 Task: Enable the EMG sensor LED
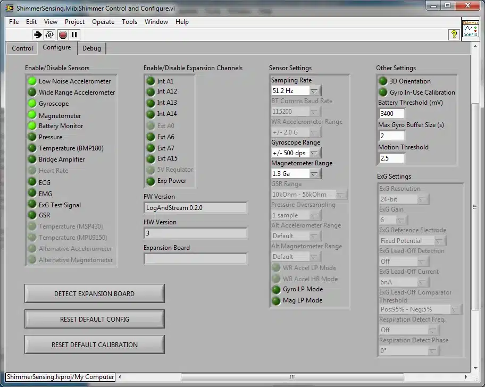coord(32,193)
